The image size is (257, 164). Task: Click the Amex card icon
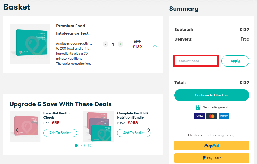click(x=224, y=116)
